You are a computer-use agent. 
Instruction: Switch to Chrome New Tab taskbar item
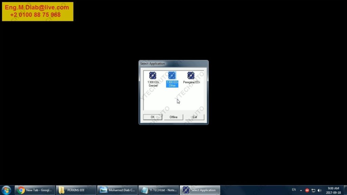(x=35, y=190)
